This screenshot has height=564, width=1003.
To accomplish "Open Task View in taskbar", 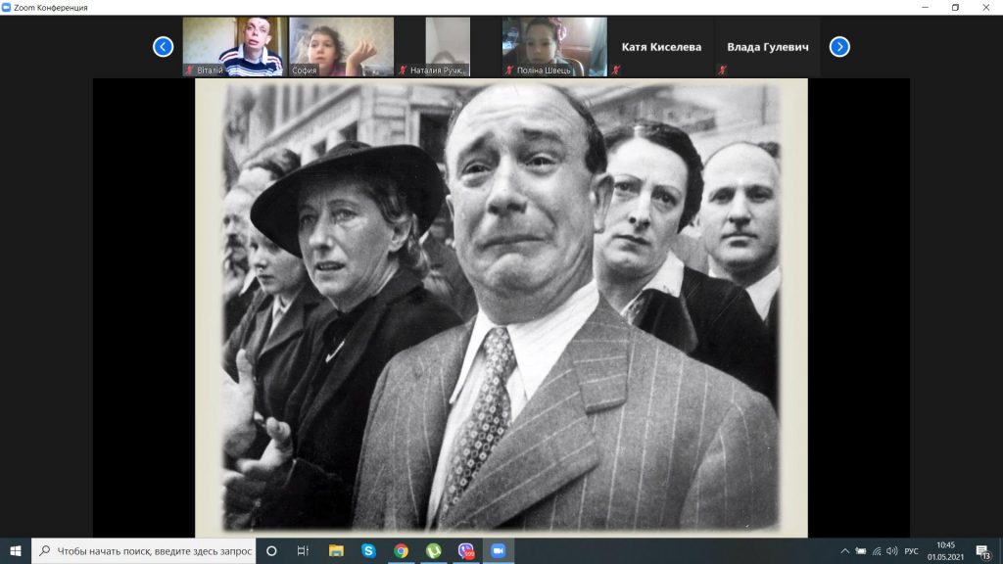I will point(304,550).
